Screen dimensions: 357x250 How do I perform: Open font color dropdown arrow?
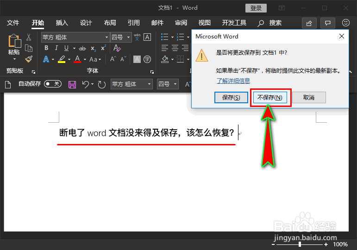point(85,60)
